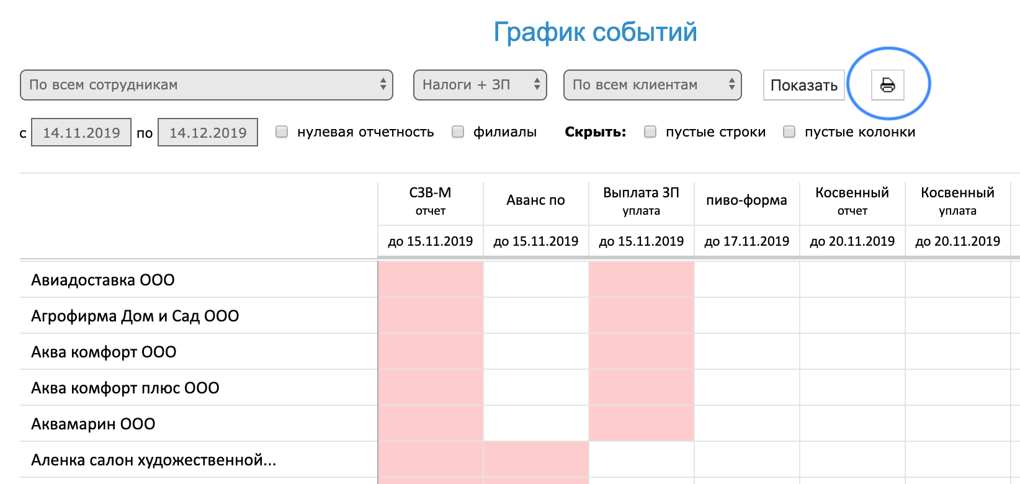
Task: Select the Аванс по column header
Action: pyautogui.click(x=536, y=200)
